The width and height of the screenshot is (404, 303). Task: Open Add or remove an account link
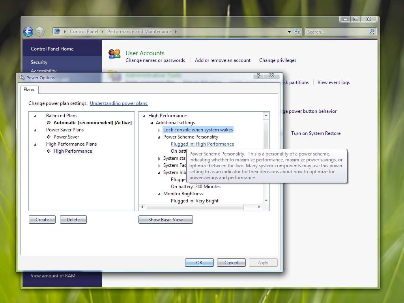223,60
